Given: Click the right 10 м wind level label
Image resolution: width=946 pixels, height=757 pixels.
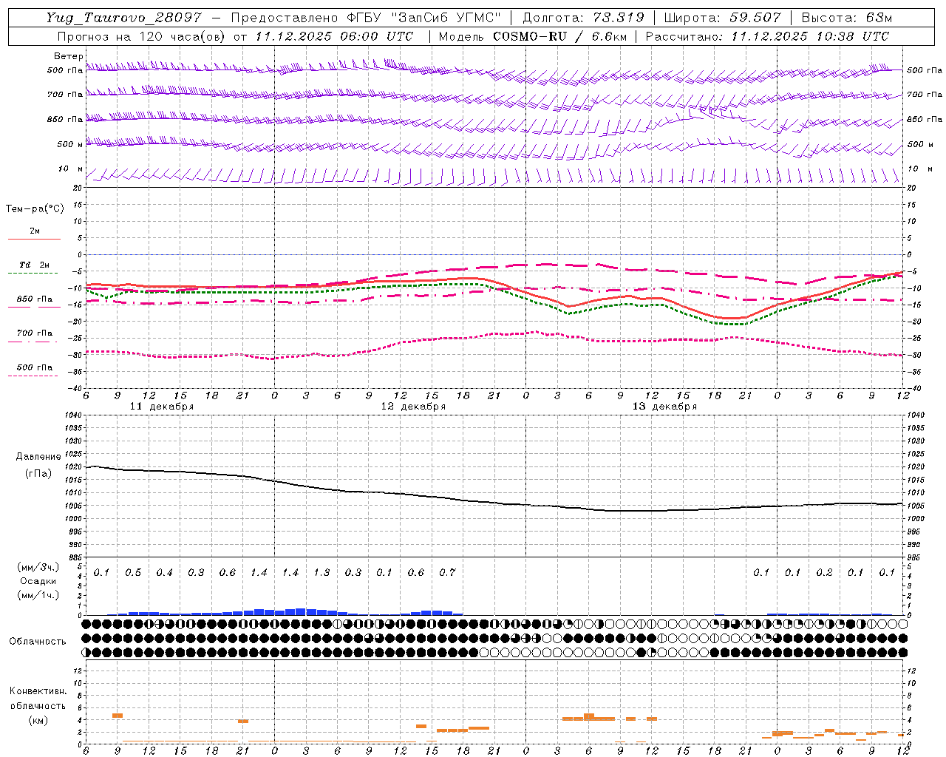Looking at the screenshot, I should coord(922,169).
